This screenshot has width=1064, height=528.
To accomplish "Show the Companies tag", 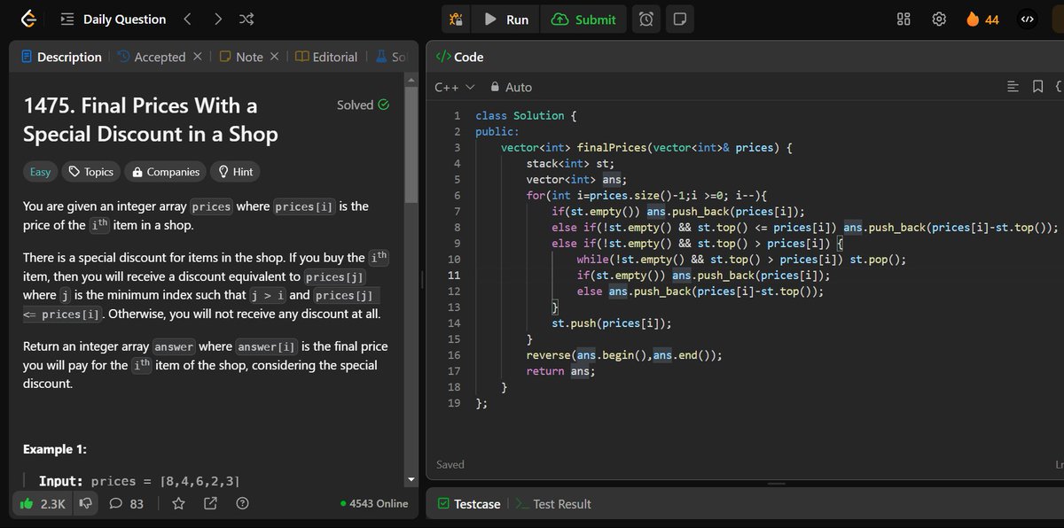I will pyautogui.click(x=165, y=172).
